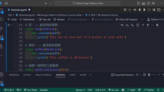
Task: Open the Accounts icon in activity bar
Action: click(x=2, y=74)
